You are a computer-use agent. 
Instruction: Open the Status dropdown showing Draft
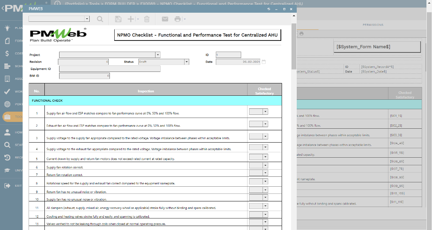coord(186,62)
